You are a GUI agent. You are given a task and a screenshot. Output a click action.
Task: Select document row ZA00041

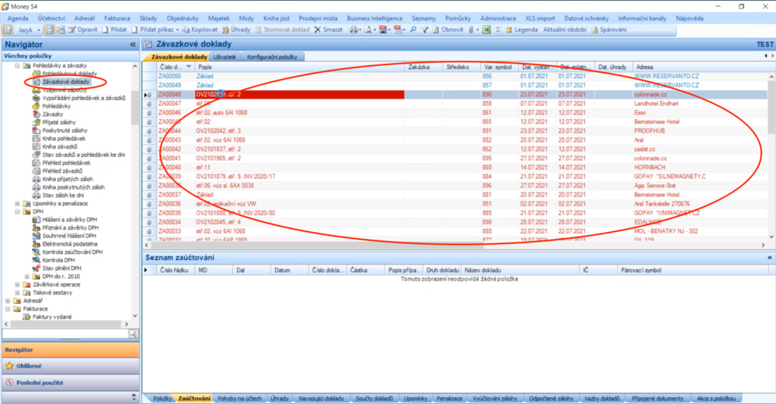(455, 158)
